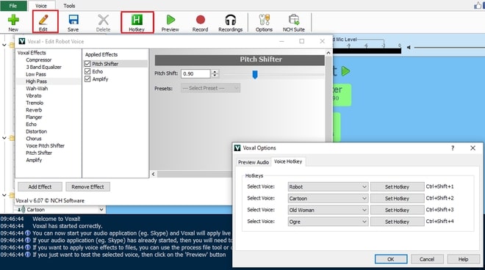Click the speaker icon beside Mic Level
Image resolution: width=485 pixels, height=270 pixels.
(x=409, y=47)
